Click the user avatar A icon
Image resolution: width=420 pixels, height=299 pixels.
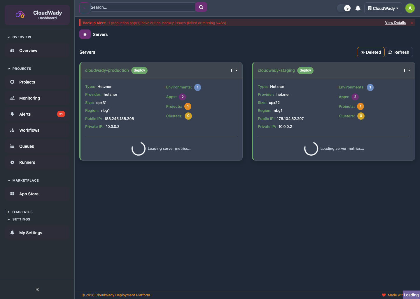[410, 8]
